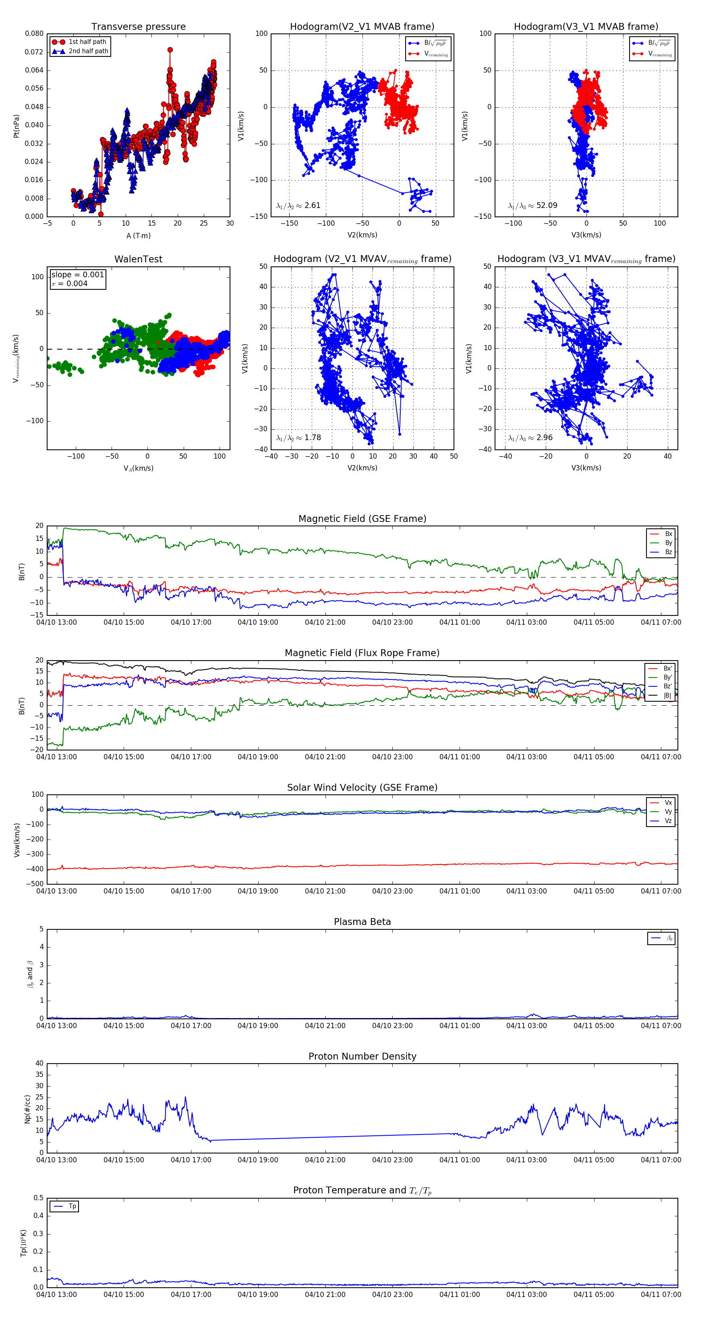The width and height of the screenshot is (725, 1330).
Task: Click the "A (T·m)" x-axis label
Action: 138,235
